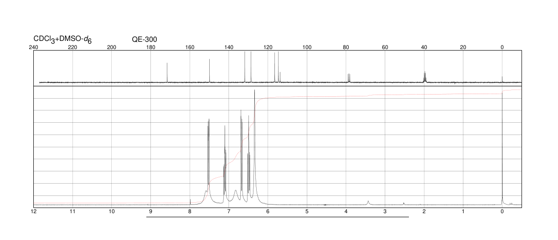Click the carbon peak near 129 ppm
The image size is (558, 240).
[251, 67]
